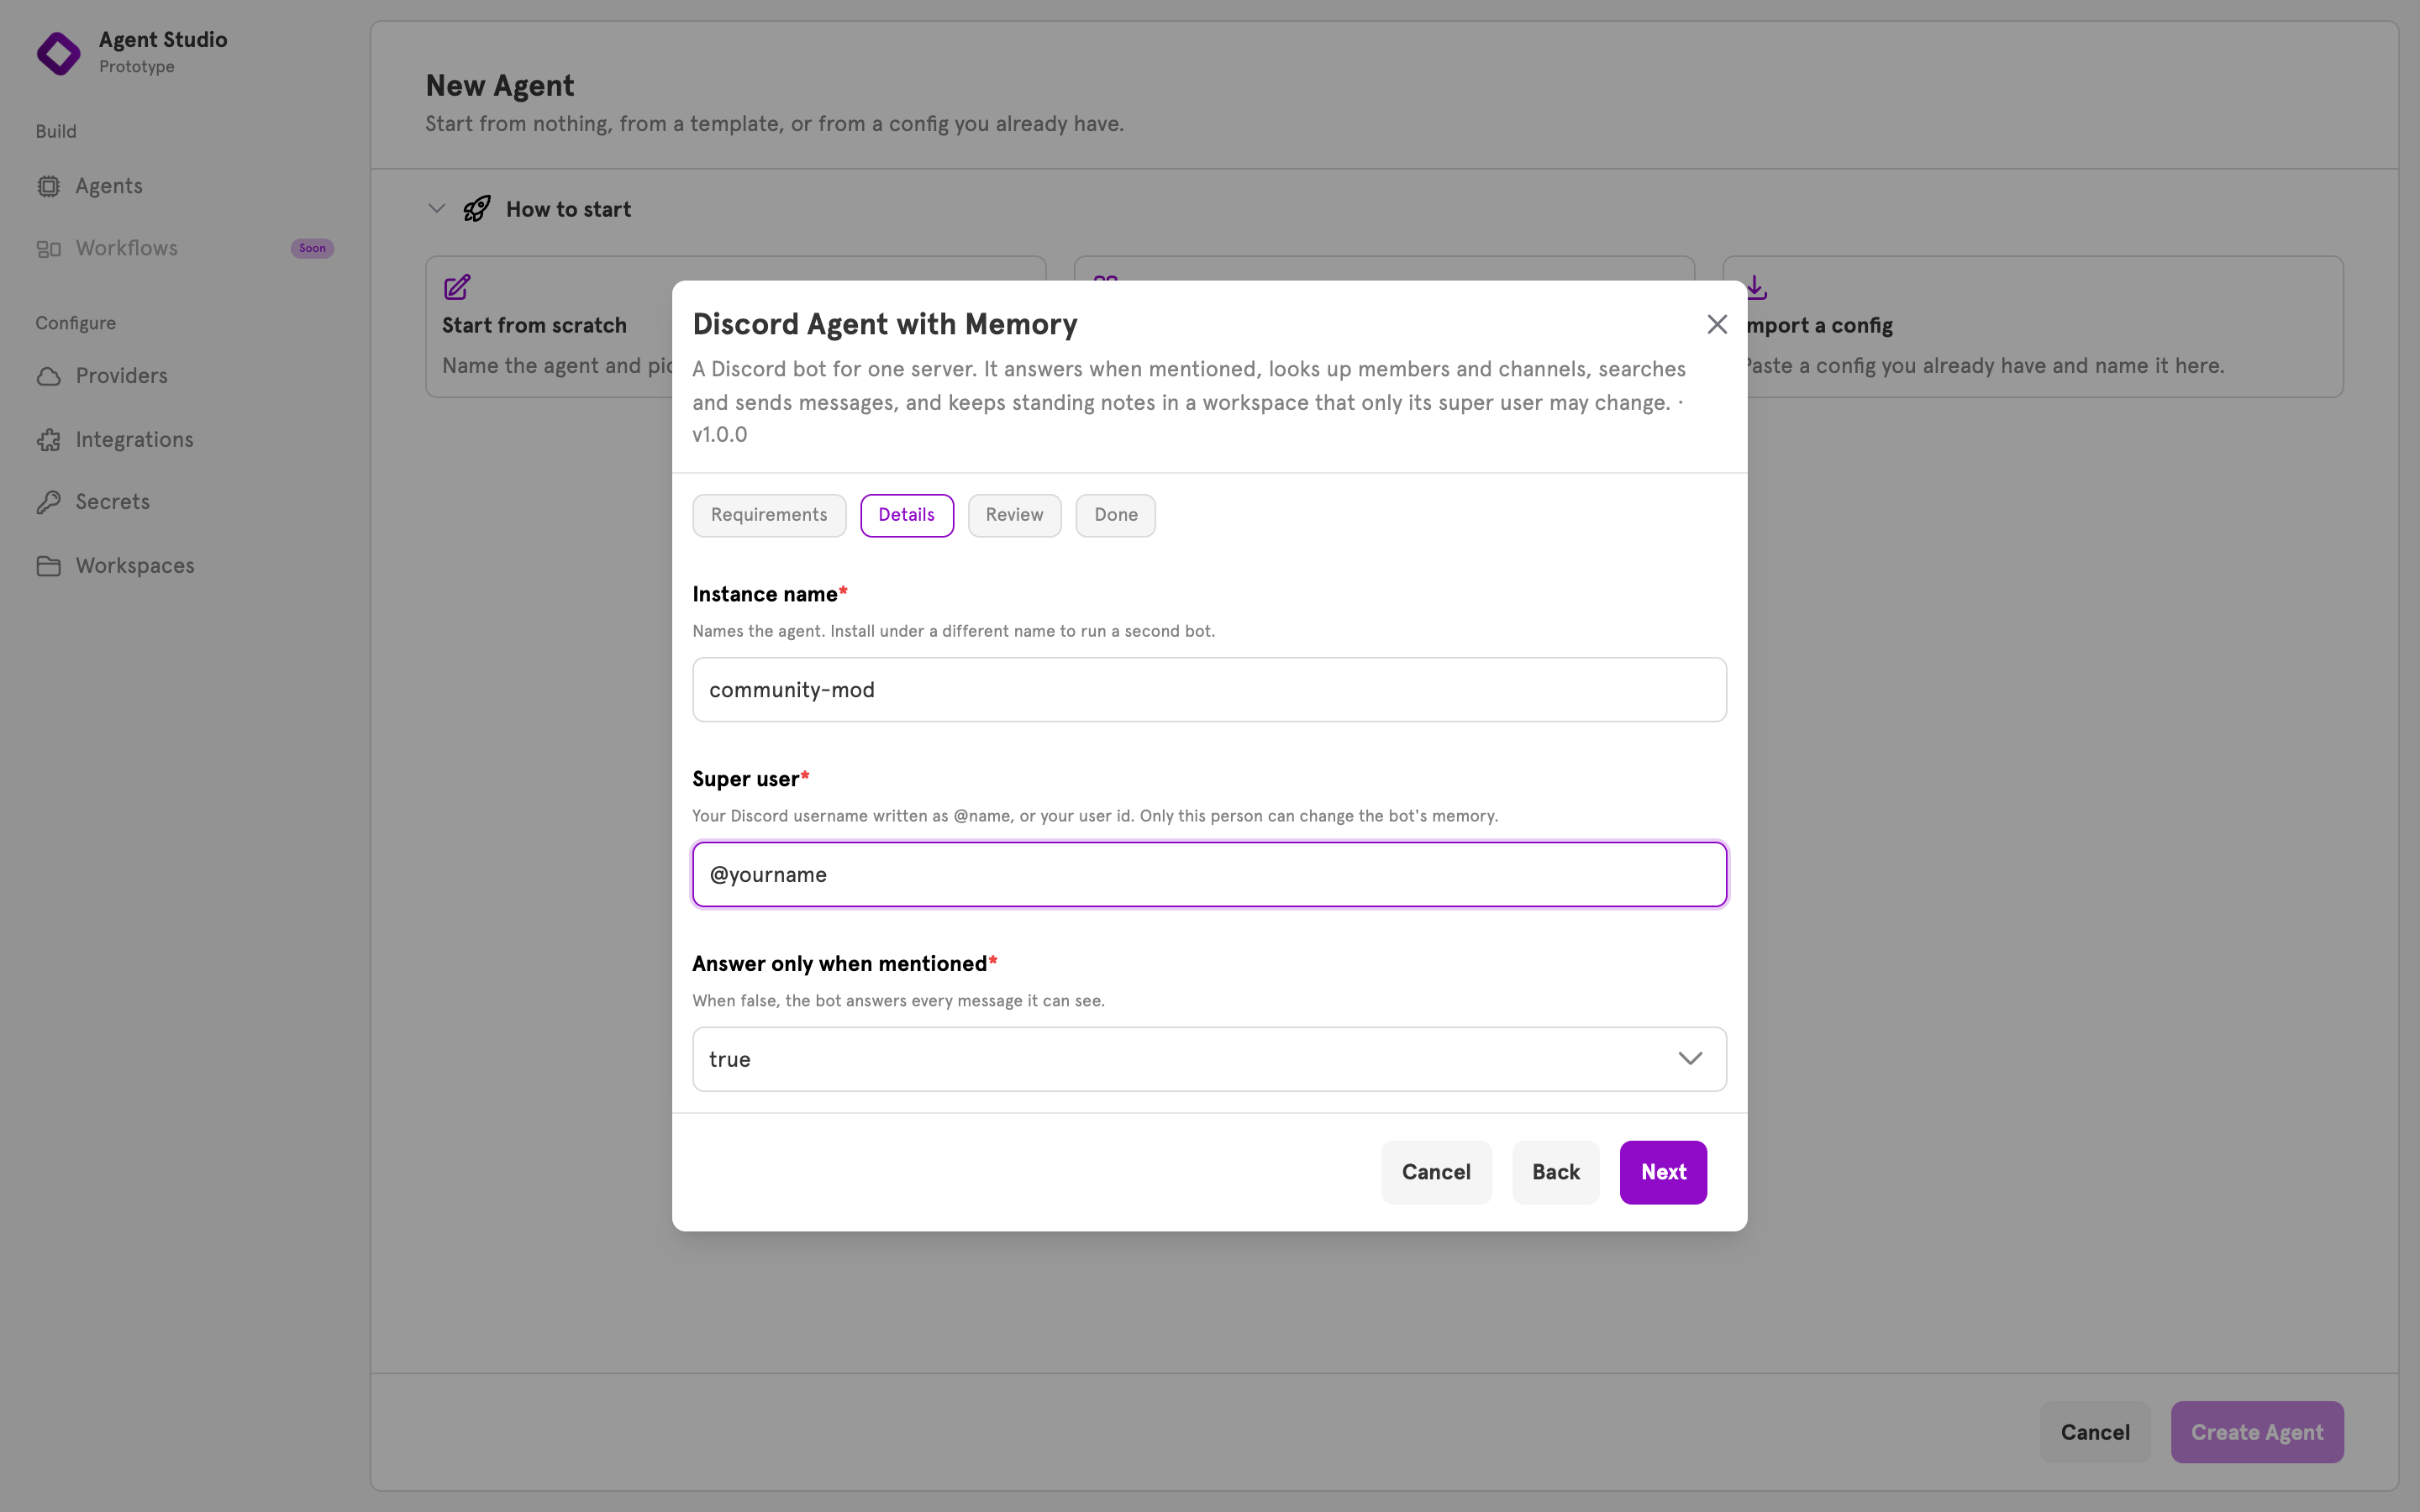The image size is (2420, 1512).
Task: Open Workflows in the sidebar
Action: [127, 248]
